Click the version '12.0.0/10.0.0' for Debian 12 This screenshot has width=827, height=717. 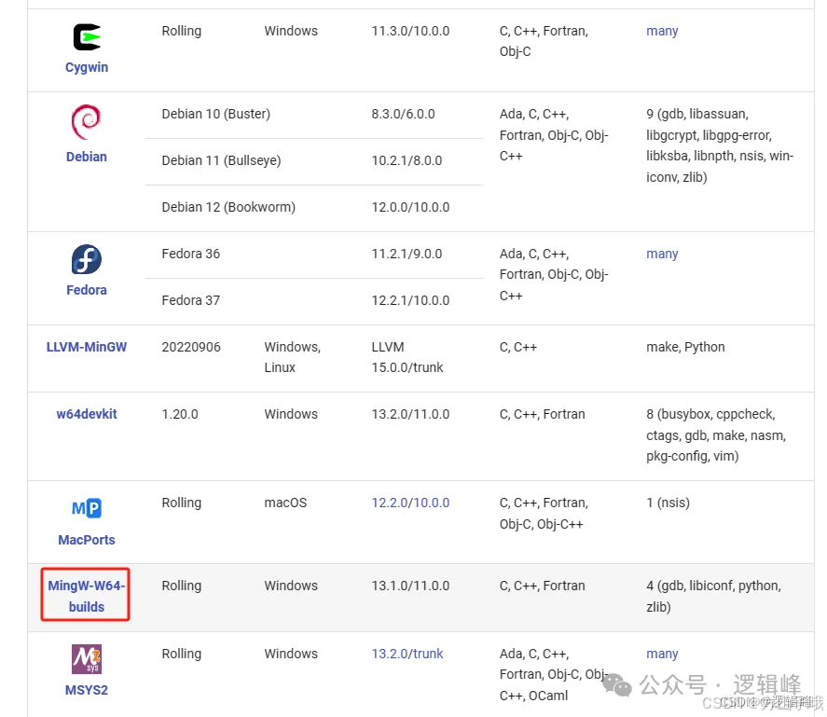click(x=410, y=207)
